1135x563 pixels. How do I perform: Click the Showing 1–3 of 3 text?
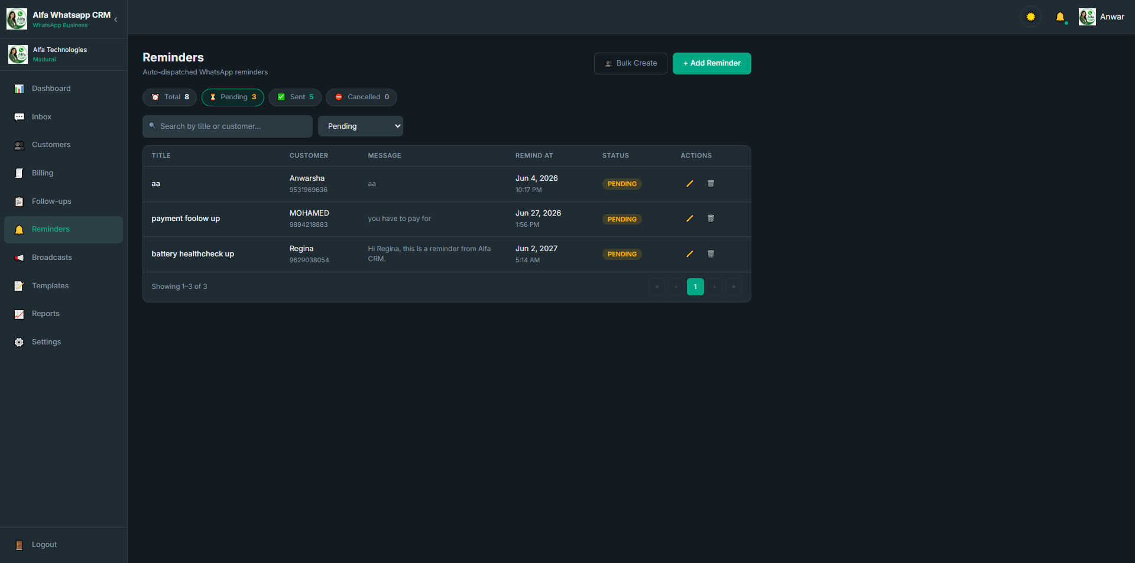tap(179, 287)
